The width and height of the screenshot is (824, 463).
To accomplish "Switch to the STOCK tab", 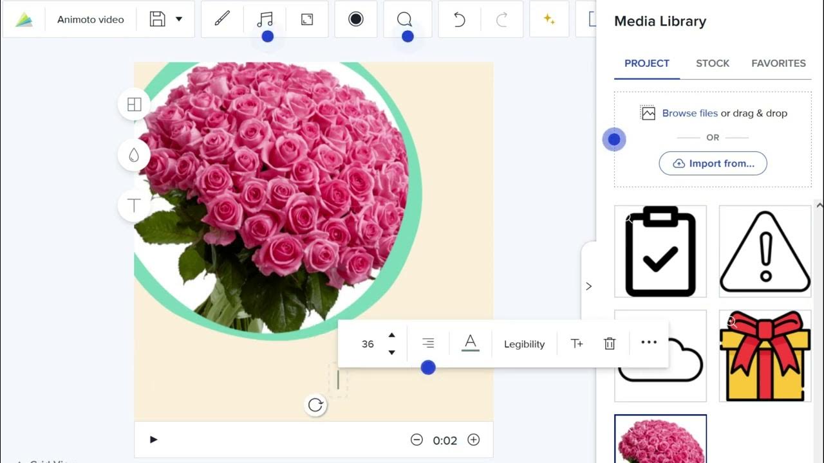I will pos(713,64).
